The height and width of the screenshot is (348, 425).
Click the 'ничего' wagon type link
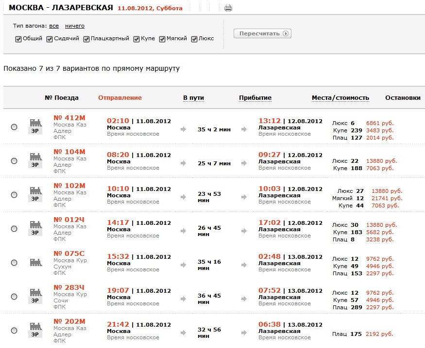point(75,26)
